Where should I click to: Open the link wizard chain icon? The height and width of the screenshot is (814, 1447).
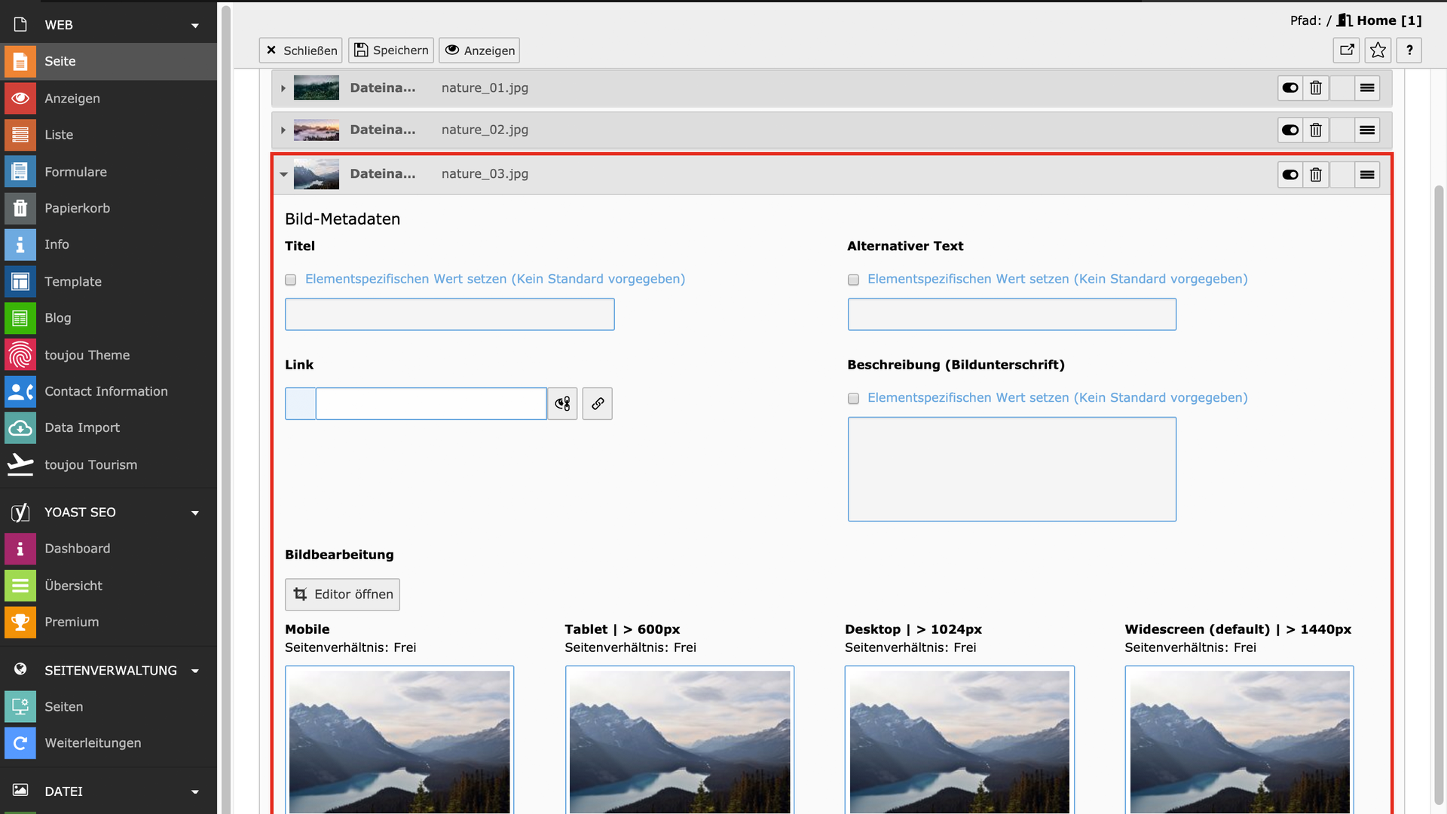(597, 404)
